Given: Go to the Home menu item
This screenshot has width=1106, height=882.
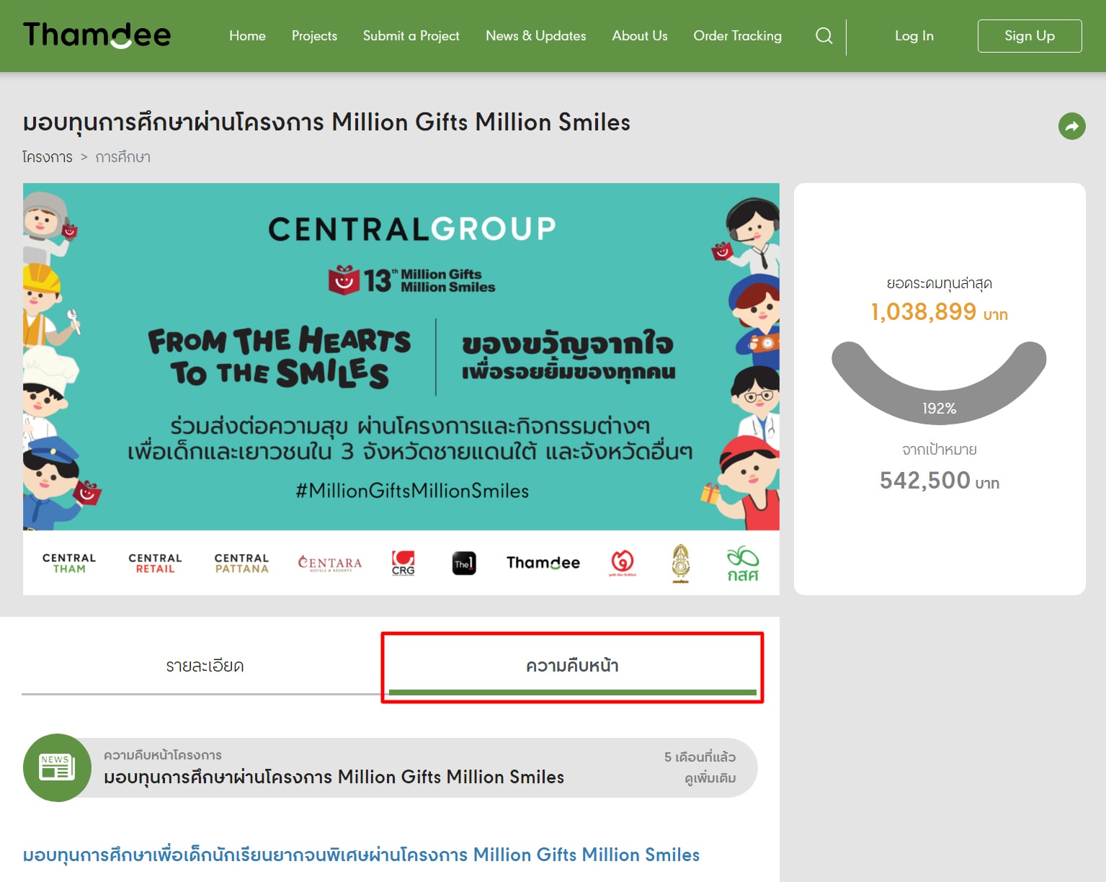Looking at the screenshot, I should coord(247,36).
